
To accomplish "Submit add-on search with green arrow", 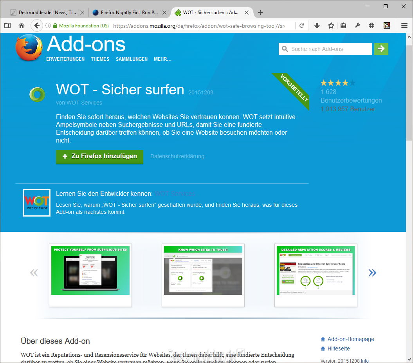I will pyautogui.click(x=381, y=49).
